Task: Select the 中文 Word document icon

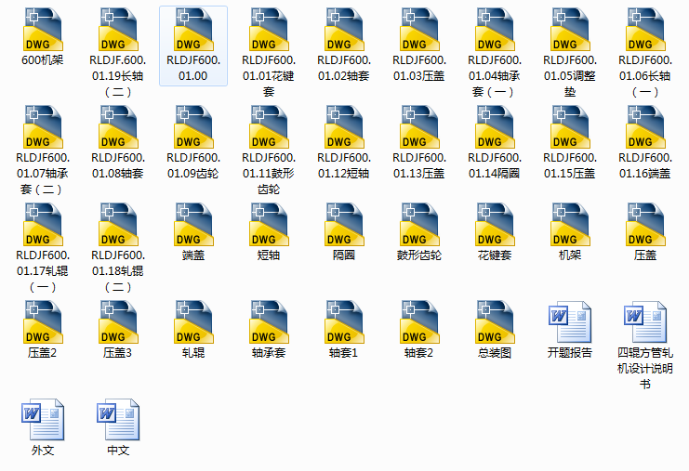Action: (x=118, y=419)
